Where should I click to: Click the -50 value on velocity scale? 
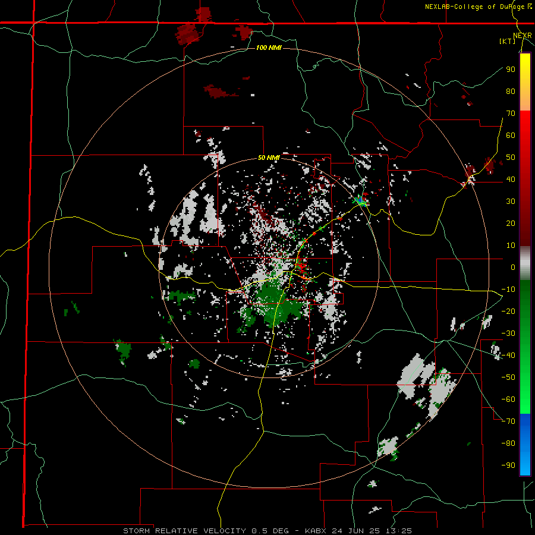[508, 377]
